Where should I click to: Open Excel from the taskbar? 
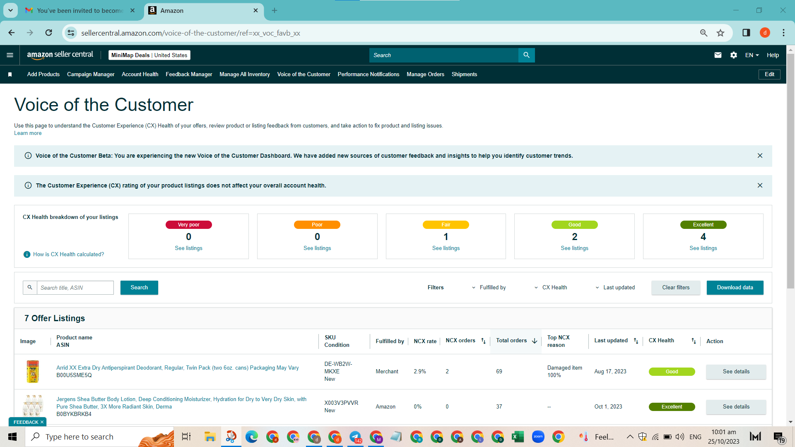(x=518, y=437)
